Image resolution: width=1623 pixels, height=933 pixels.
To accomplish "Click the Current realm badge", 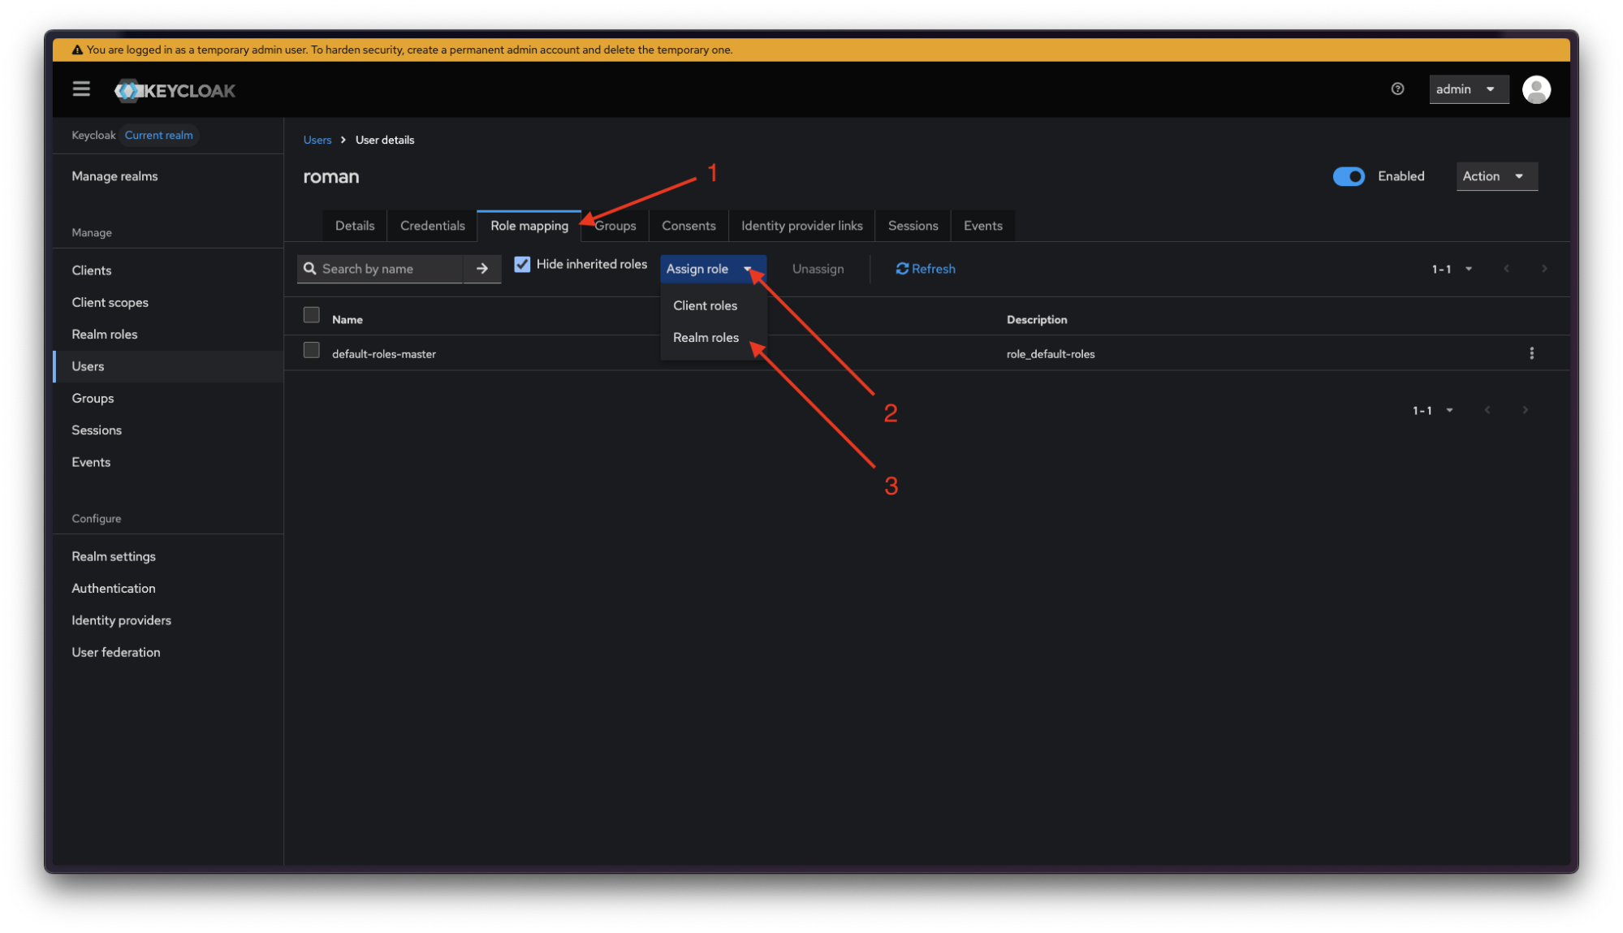I will click(x=158, y=135).
